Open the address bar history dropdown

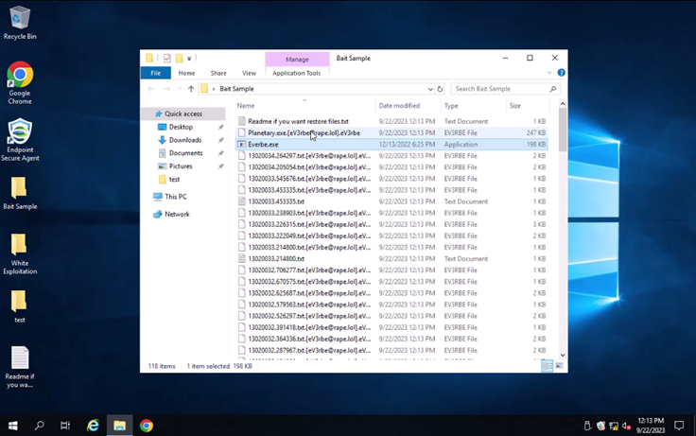click(430, 89)
